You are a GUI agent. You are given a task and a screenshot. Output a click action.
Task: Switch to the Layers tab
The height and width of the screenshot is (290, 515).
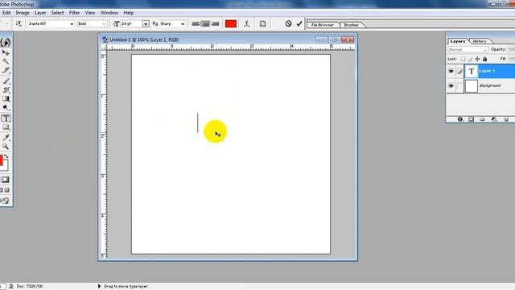tap(458, 41)
